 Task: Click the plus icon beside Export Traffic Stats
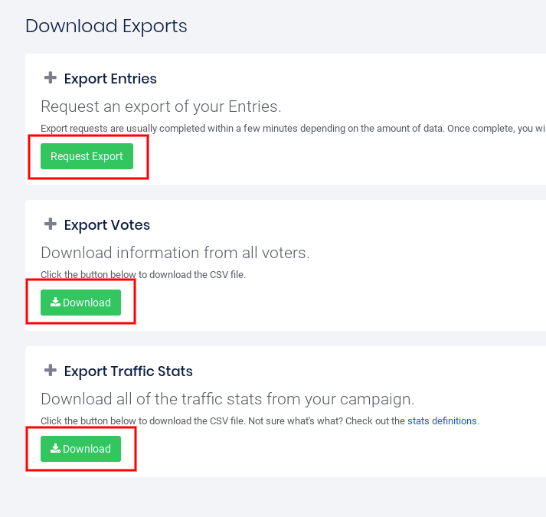(x=51, y=371)
